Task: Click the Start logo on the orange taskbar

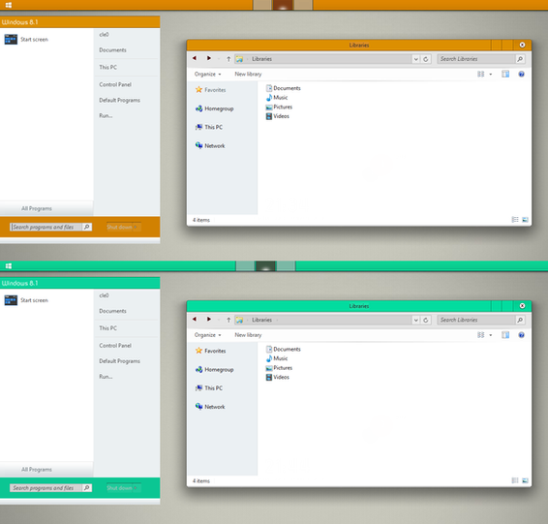Action: (9, 5)
